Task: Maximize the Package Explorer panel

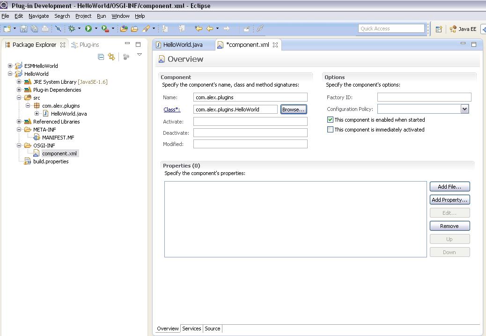Action: (138, 44)
